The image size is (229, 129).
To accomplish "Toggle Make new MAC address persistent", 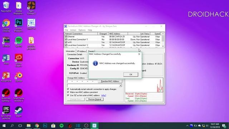I will [68, 92].
